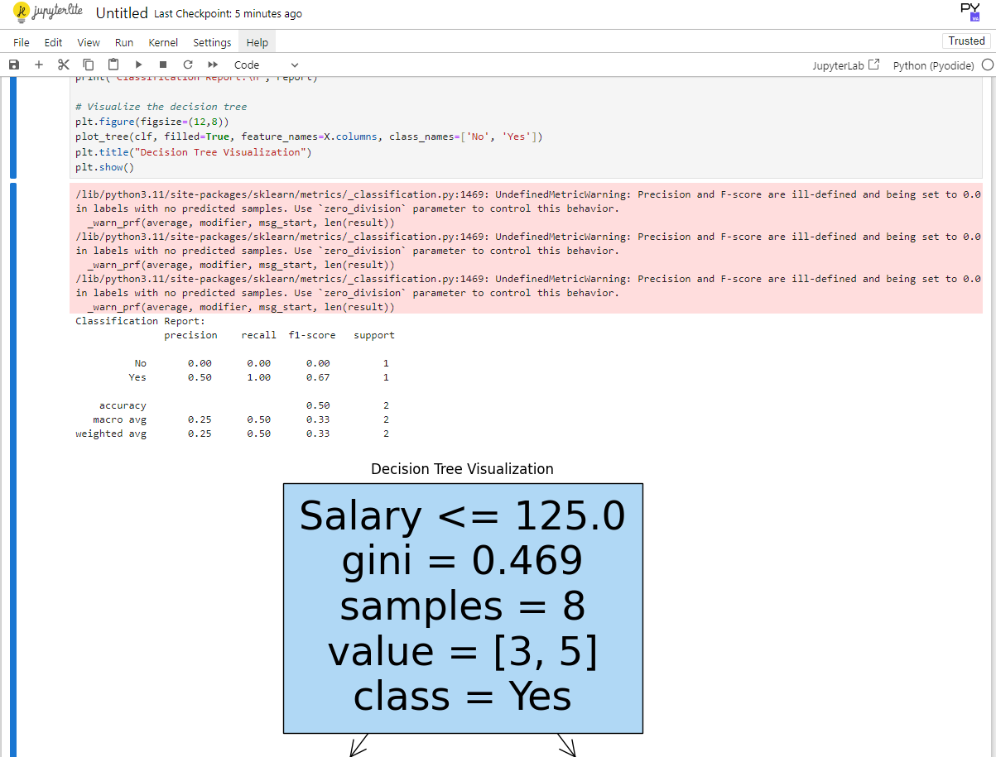Insert a new cell below

coord(38,64)
